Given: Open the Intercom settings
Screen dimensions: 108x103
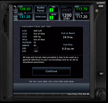Looking at the screenshot, I should click(40, 17).
